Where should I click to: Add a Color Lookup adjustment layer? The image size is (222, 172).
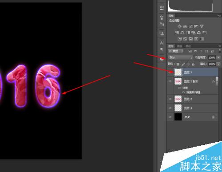tap(204, 32)
